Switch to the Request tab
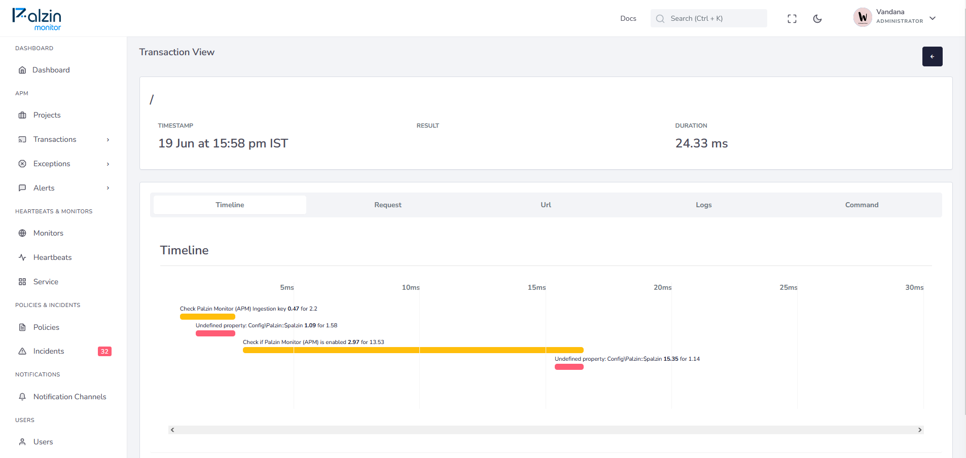Viewport: 966px width, 458px height. (x=388, y=205)
